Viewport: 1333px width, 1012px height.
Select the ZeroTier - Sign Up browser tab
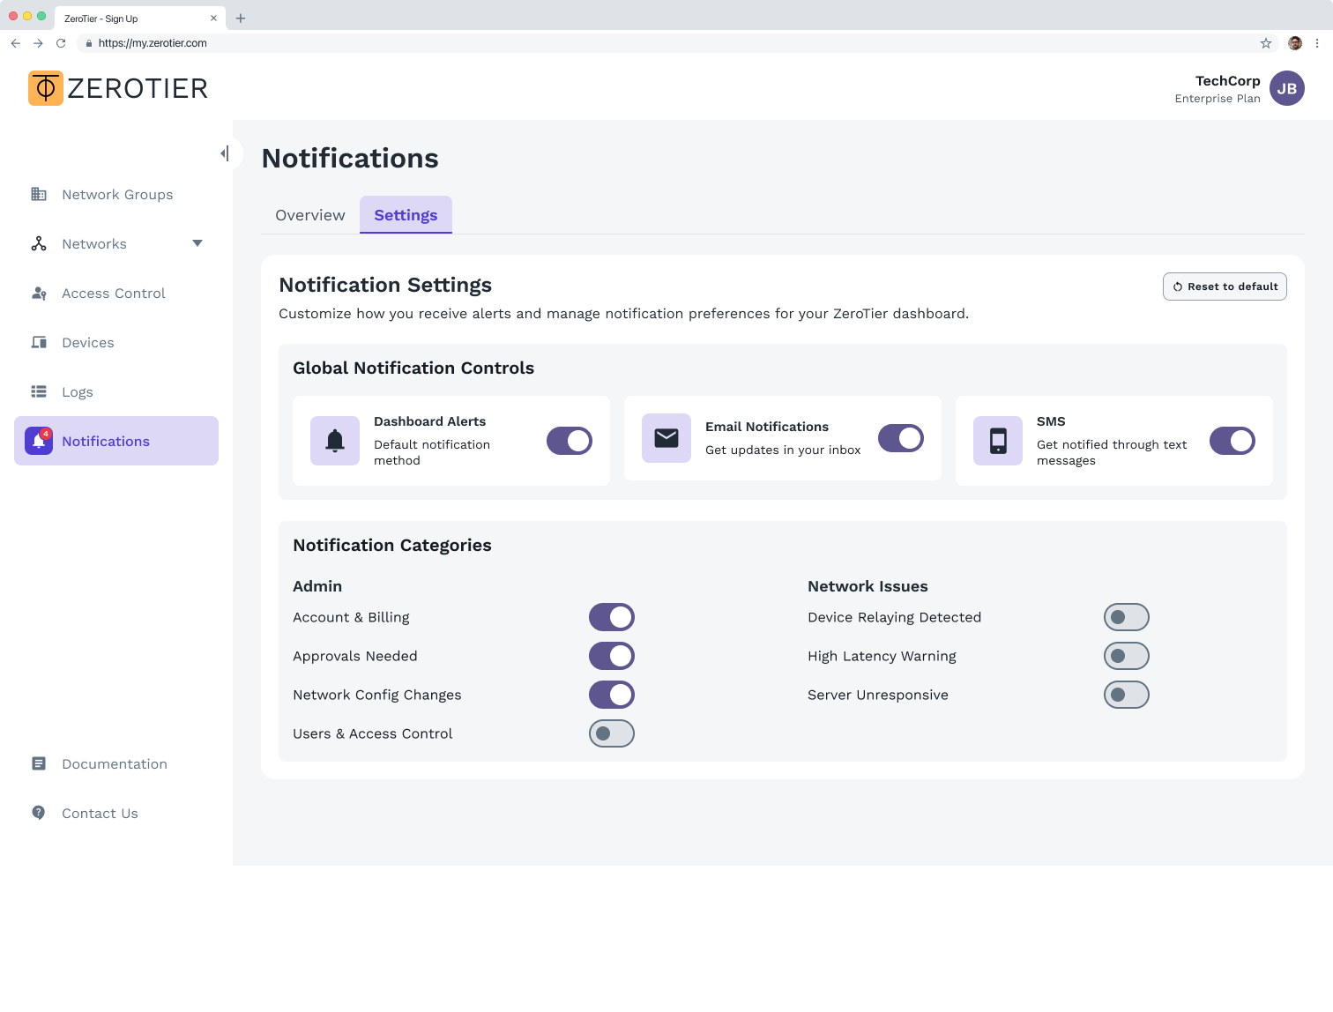point(139,19)
